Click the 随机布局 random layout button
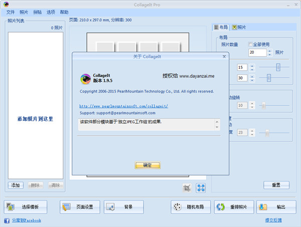 pyautogui.click(x=191, y=207)
